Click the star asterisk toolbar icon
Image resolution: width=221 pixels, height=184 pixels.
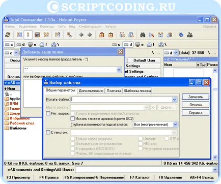69,35
